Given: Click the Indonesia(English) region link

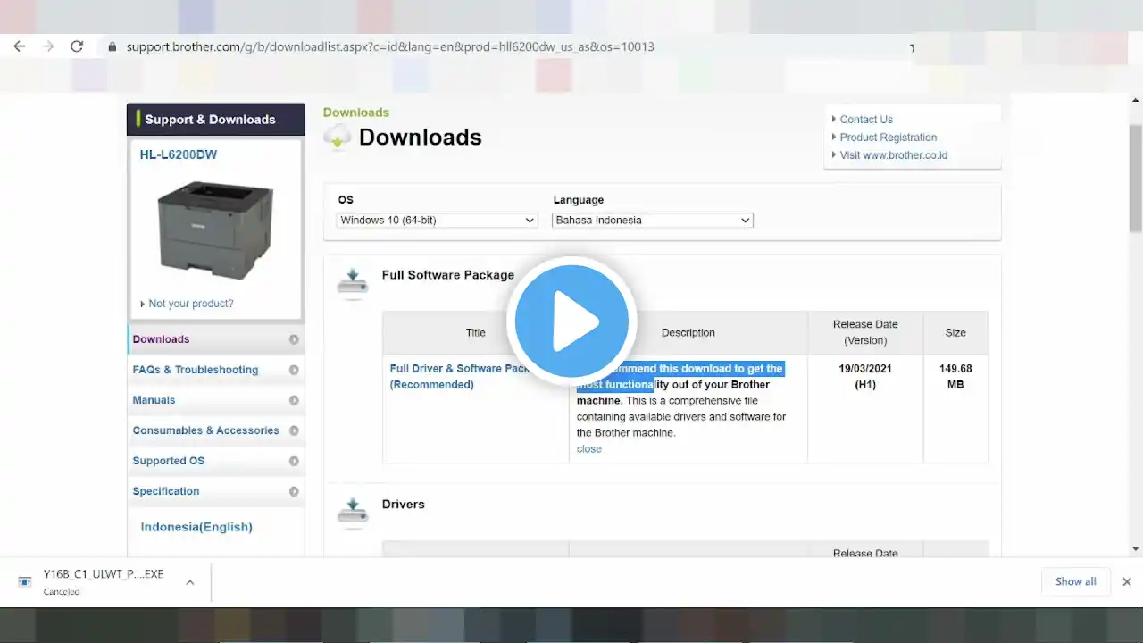Looking at the screenshot, I should 196,527.
